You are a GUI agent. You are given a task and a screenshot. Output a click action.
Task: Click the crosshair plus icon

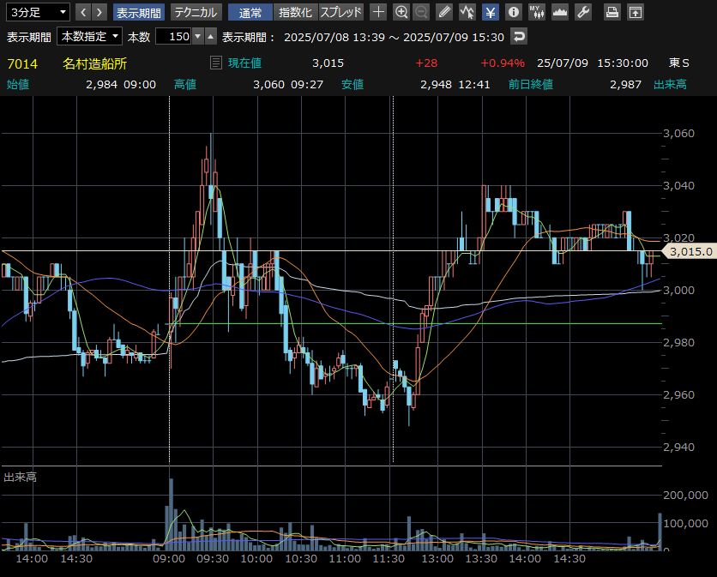pos(378,12)
